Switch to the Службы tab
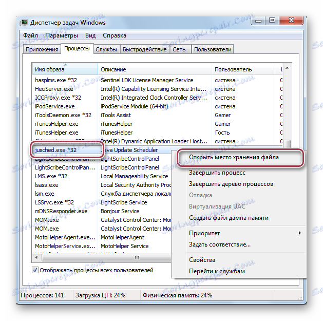The height and width of the screenshot is (321, 323). (106, 49)
